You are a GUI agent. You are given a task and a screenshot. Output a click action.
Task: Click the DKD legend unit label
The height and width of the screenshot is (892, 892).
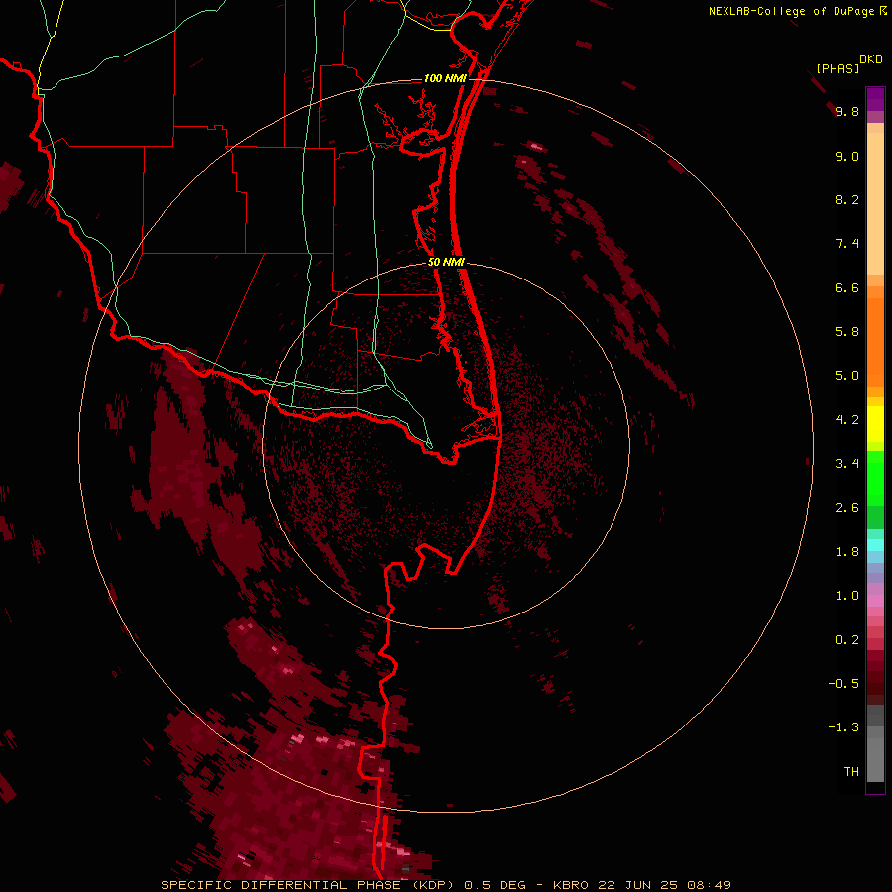coord(871,59)
